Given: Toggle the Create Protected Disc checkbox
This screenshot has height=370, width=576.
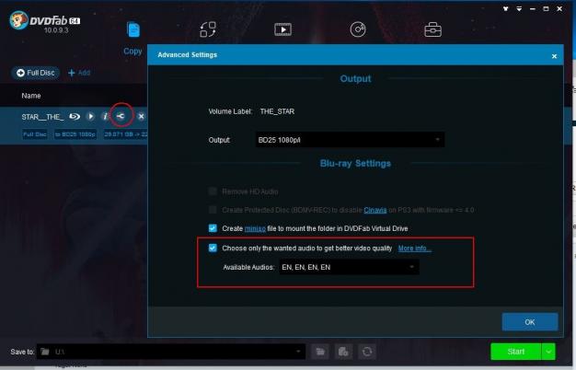Looking at the screenshot, I should [213, 210].
